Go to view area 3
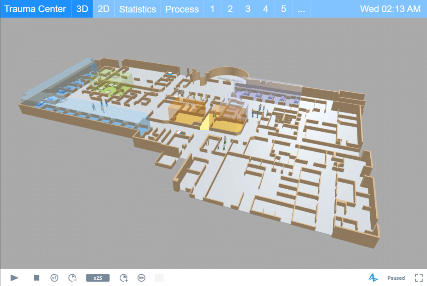427x286 pixels. point(248,9)
